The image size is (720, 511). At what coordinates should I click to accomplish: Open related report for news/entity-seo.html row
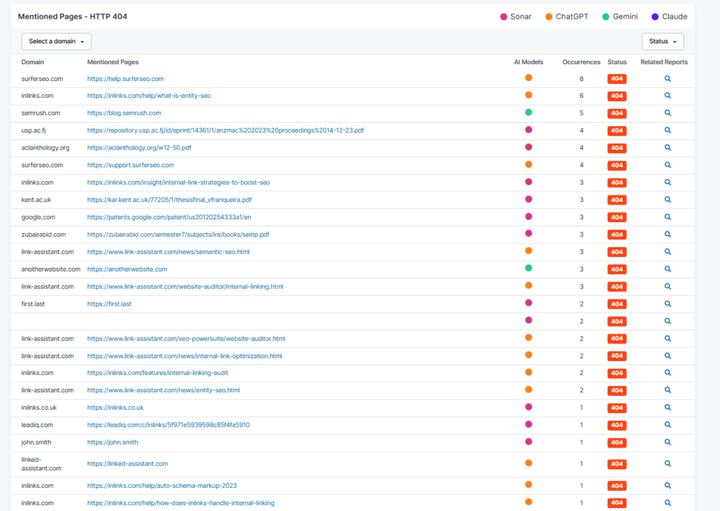pyautogui.click(x=668, y=390)
